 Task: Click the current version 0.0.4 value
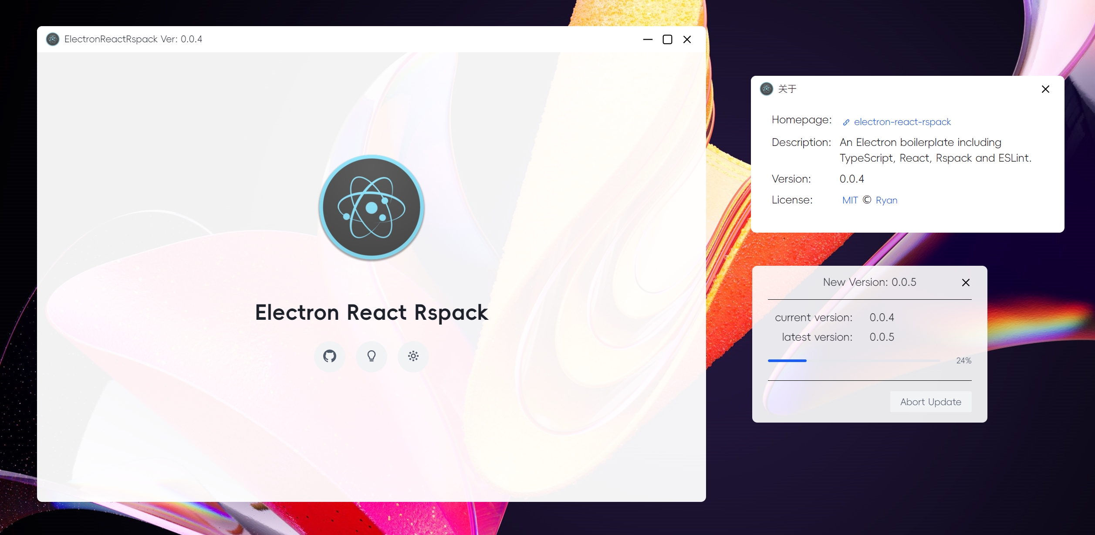click(x=882, y=317)
